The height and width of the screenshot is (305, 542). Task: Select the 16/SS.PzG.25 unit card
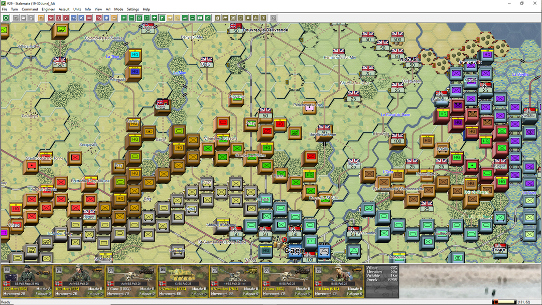[x=338, y=281]
